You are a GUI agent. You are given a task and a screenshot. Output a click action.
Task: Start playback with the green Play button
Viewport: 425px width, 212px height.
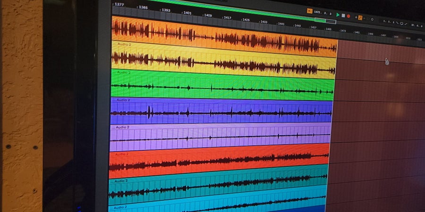[338, 15]
